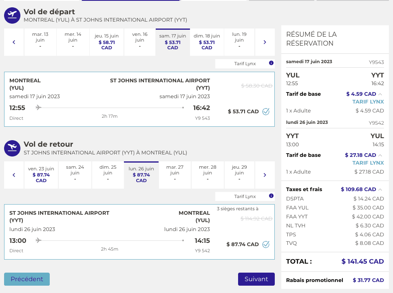Collapse the departure Tarif de base $4.59 details
Image resolution: width=393 pixels, height=293 pixels.
(380, 94)
